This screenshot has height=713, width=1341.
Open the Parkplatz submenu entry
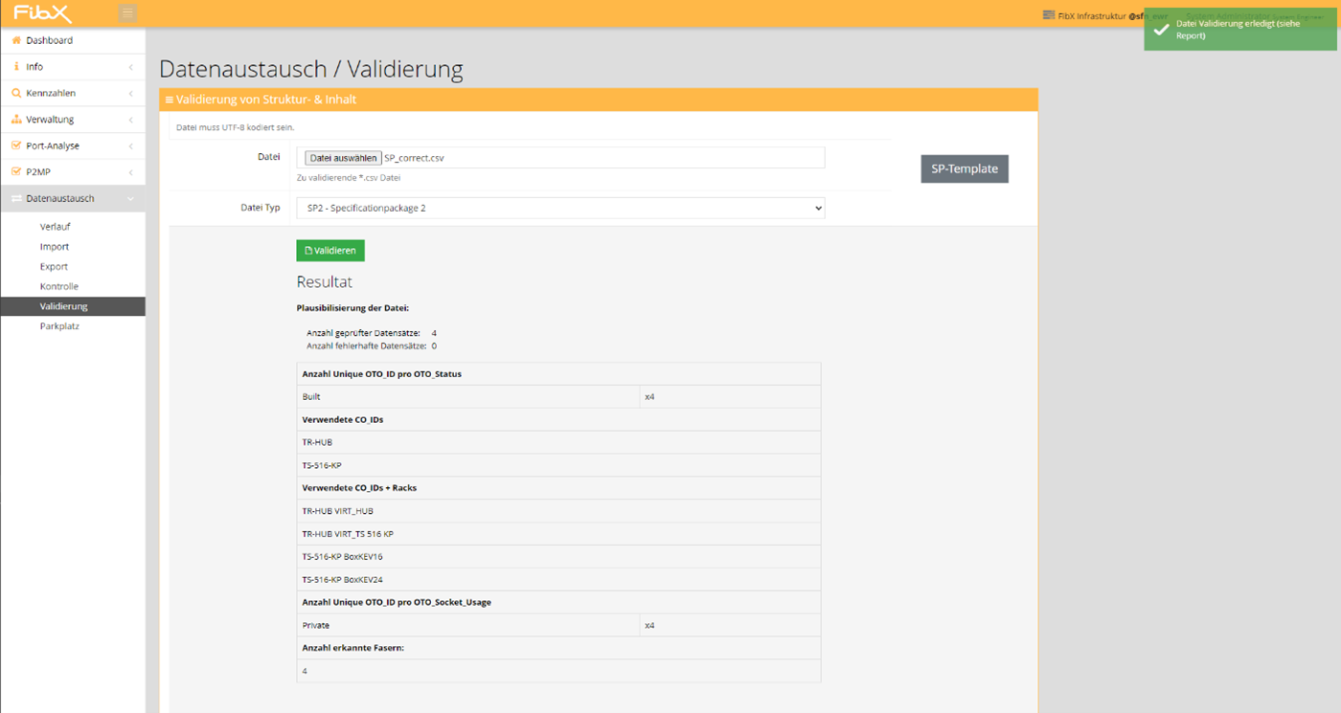[x=59, y=326]
